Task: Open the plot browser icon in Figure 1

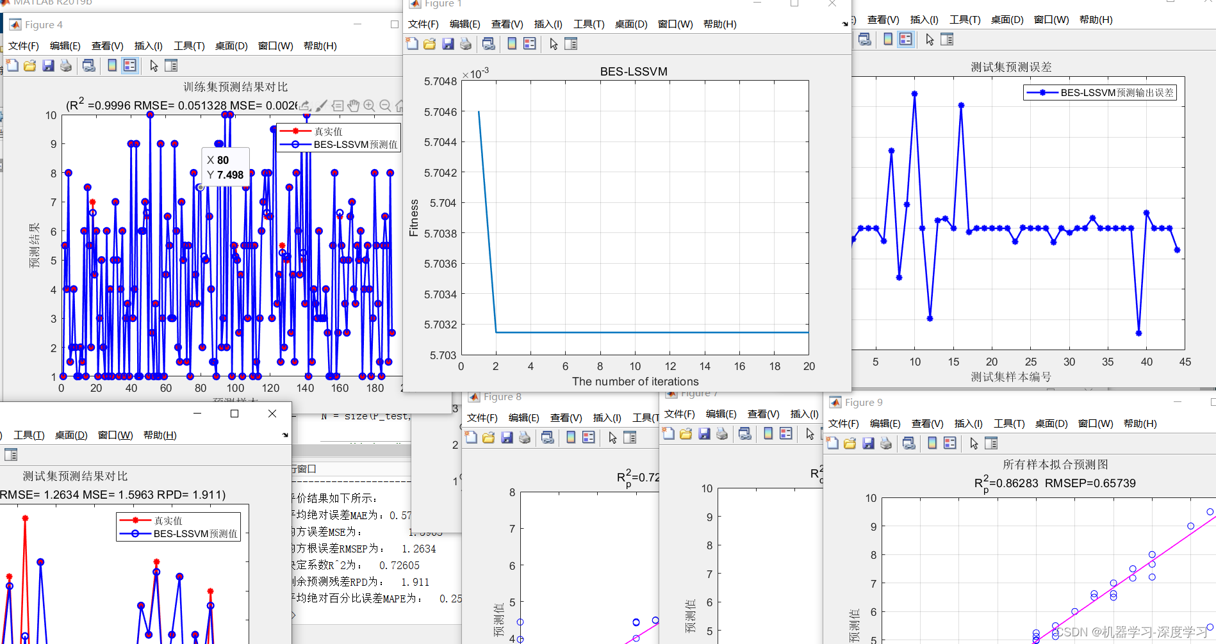Action: (570, 44)
